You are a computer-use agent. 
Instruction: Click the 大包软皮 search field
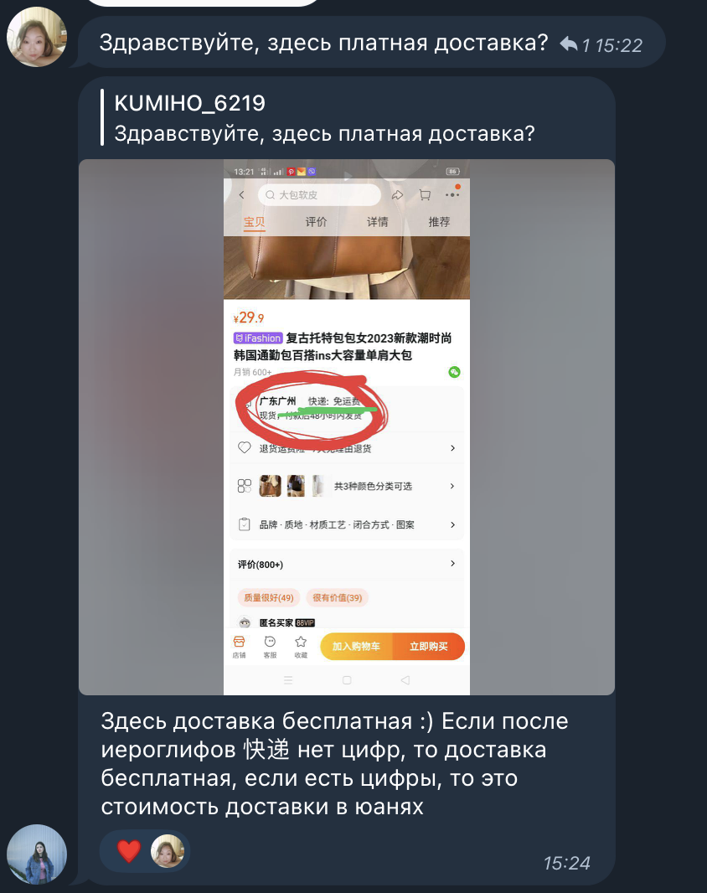coord(320,195)
